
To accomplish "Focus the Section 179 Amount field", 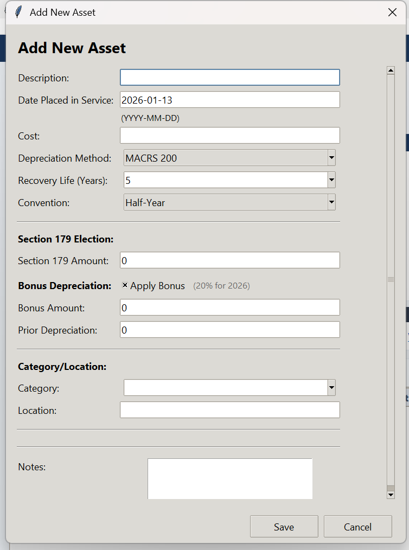I will pyautogui.click(x=229, y=260).
